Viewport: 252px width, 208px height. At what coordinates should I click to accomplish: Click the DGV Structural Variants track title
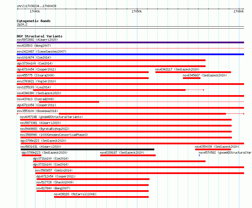[x=40, y=36]
